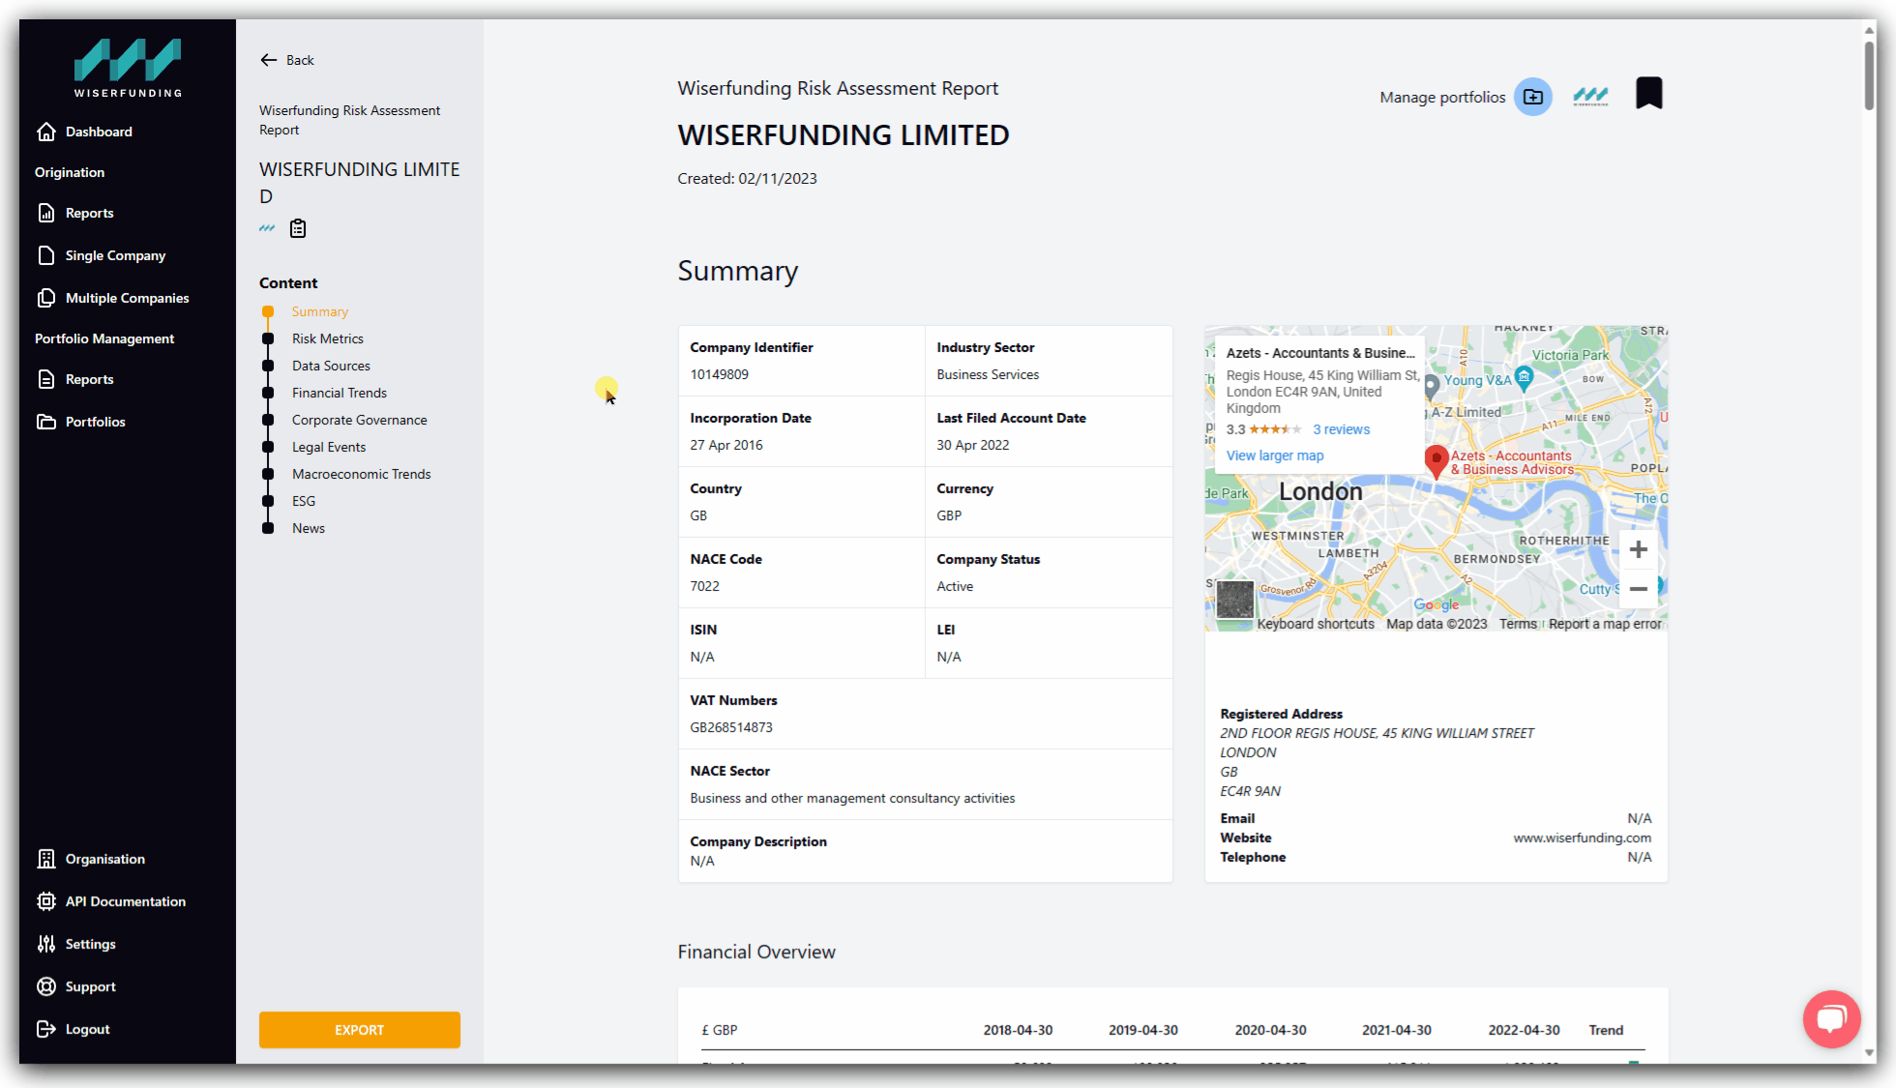Jump to Financial Trends section

point(340,393)
